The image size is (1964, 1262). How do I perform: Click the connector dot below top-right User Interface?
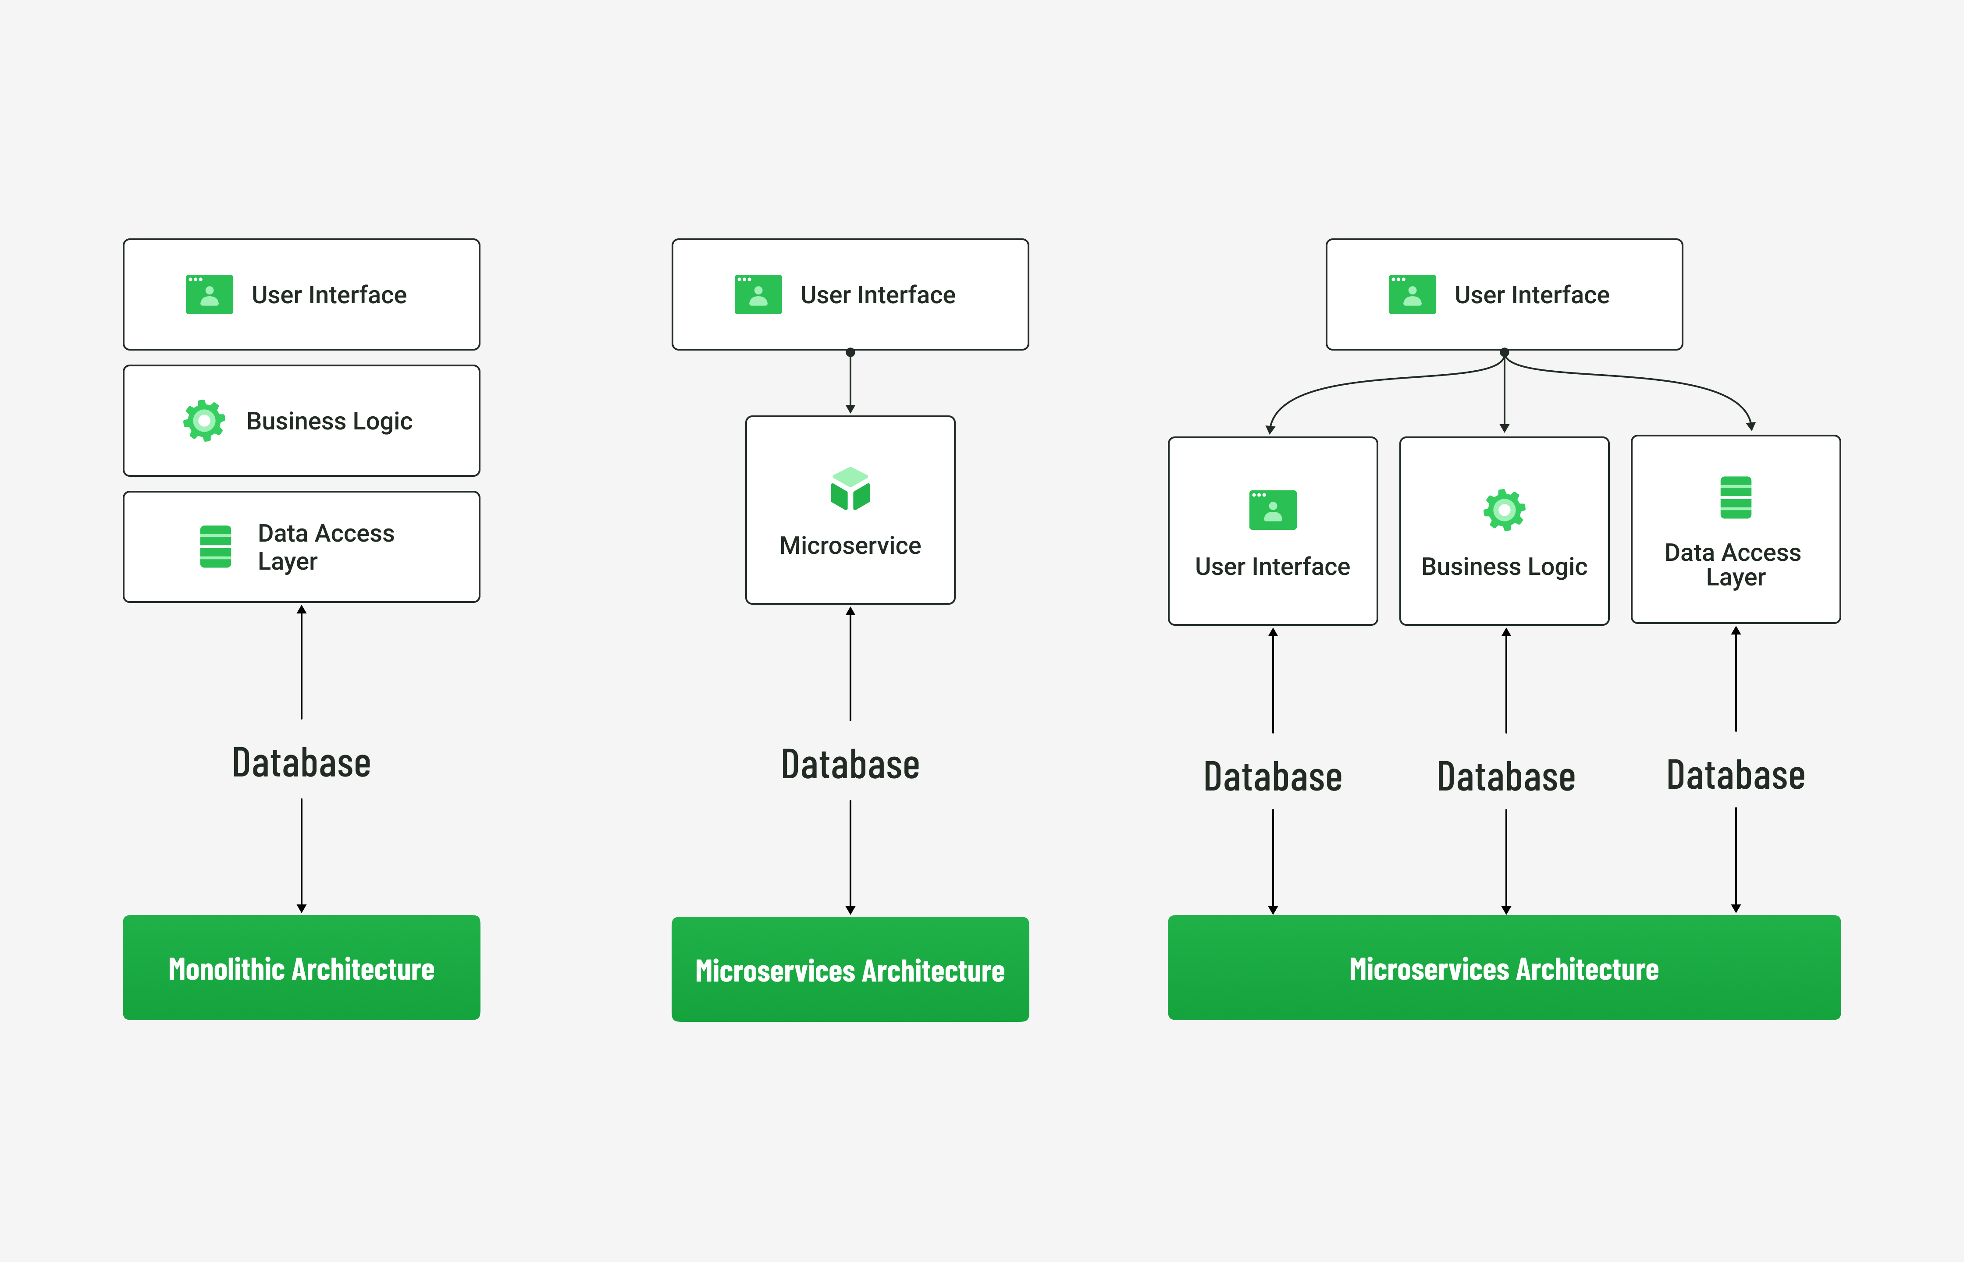(x=1504, y=352)
